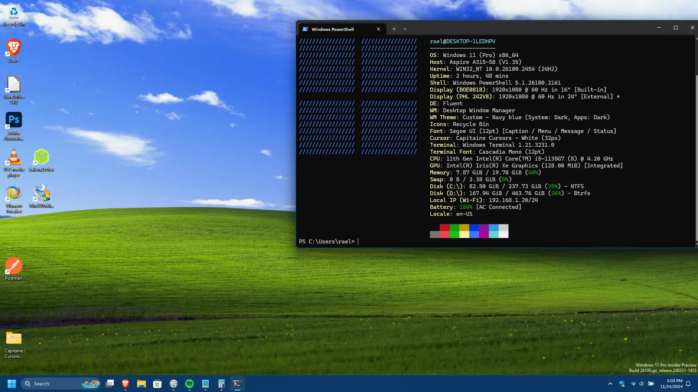This screenshot has height=392, width=698.
Task: Open the volume tray icon
Action: [642, 384]
